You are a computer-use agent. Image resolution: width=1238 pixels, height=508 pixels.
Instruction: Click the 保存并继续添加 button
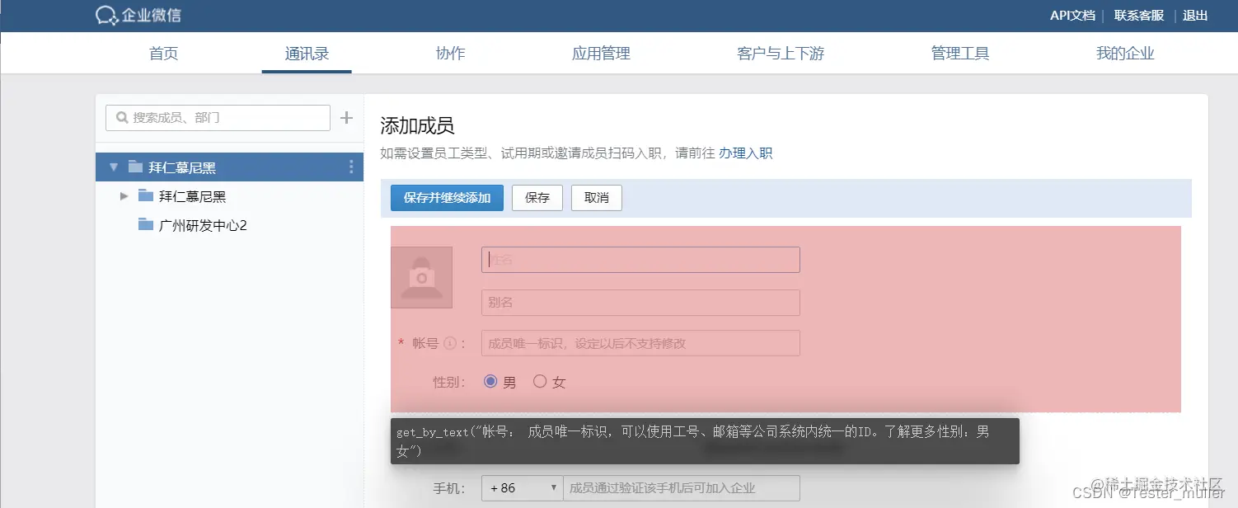point(446,197)
